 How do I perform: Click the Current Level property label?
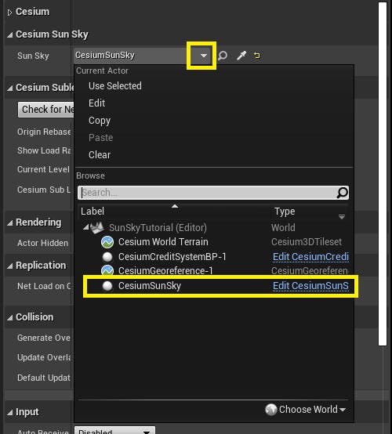(x=43, y=169)
